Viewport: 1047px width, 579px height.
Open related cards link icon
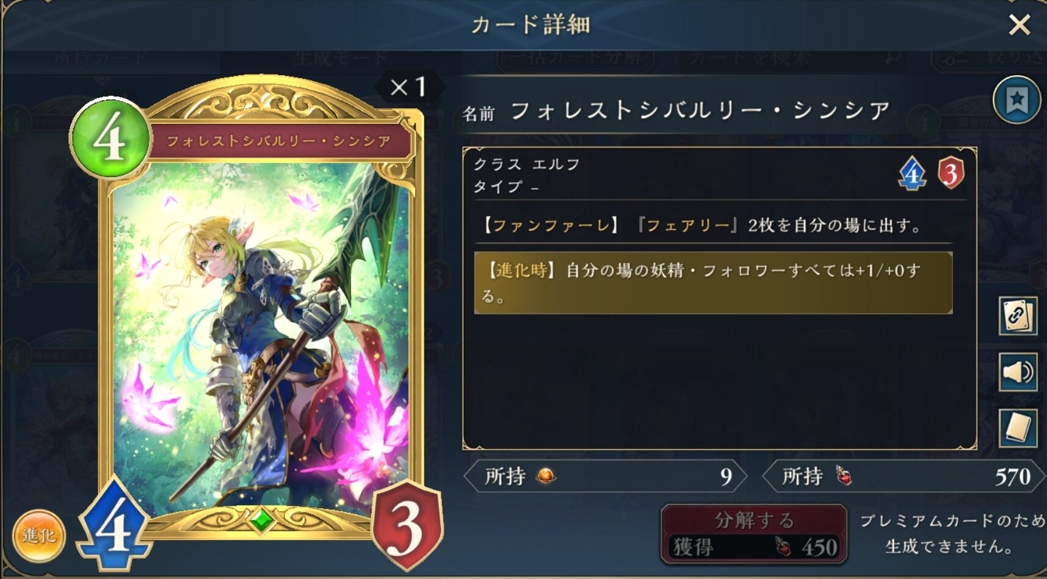pyautogui.click(x=1018, y=316)
